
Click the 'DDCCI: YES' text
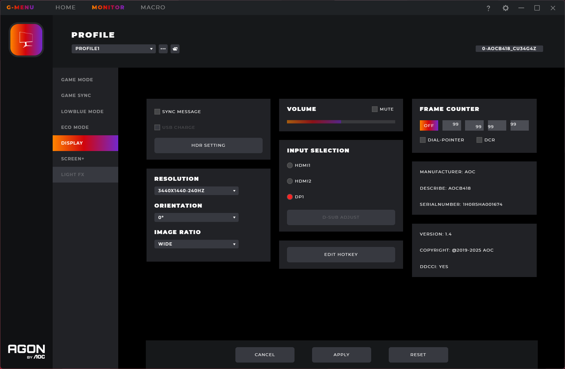[434, 267]
